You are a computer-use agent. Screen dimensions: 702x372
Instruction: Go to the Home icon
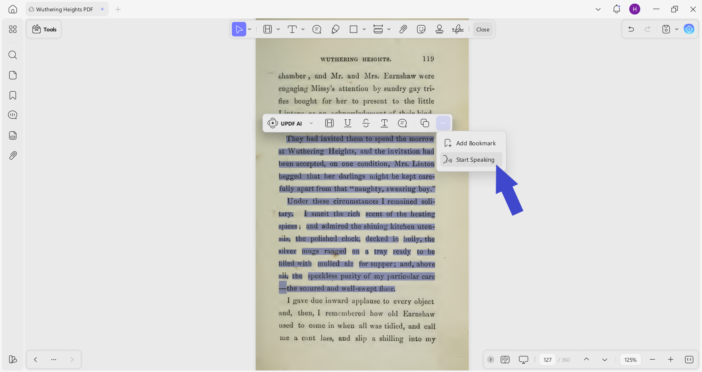point(13,9)
